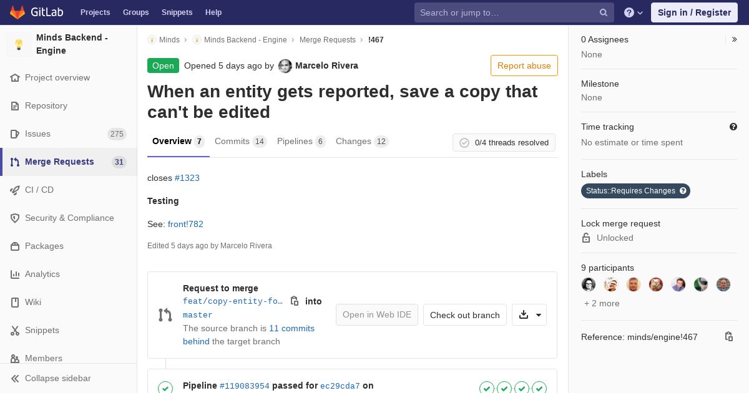Click Sign in / Register button
Image resolution: width=749 pixels, height=393 pixels.
(694, 12)
